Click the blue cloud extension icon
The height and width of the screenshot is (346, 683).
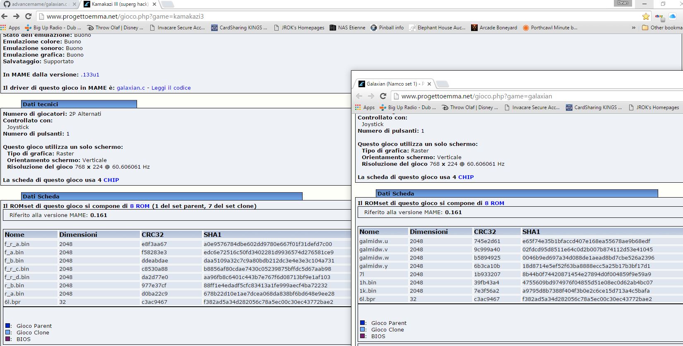pos(672,16)
